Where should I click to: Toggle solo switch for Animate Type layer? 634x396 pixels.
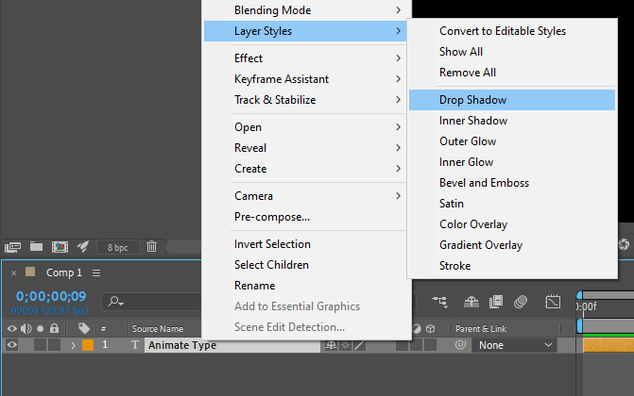pos(40,345)
